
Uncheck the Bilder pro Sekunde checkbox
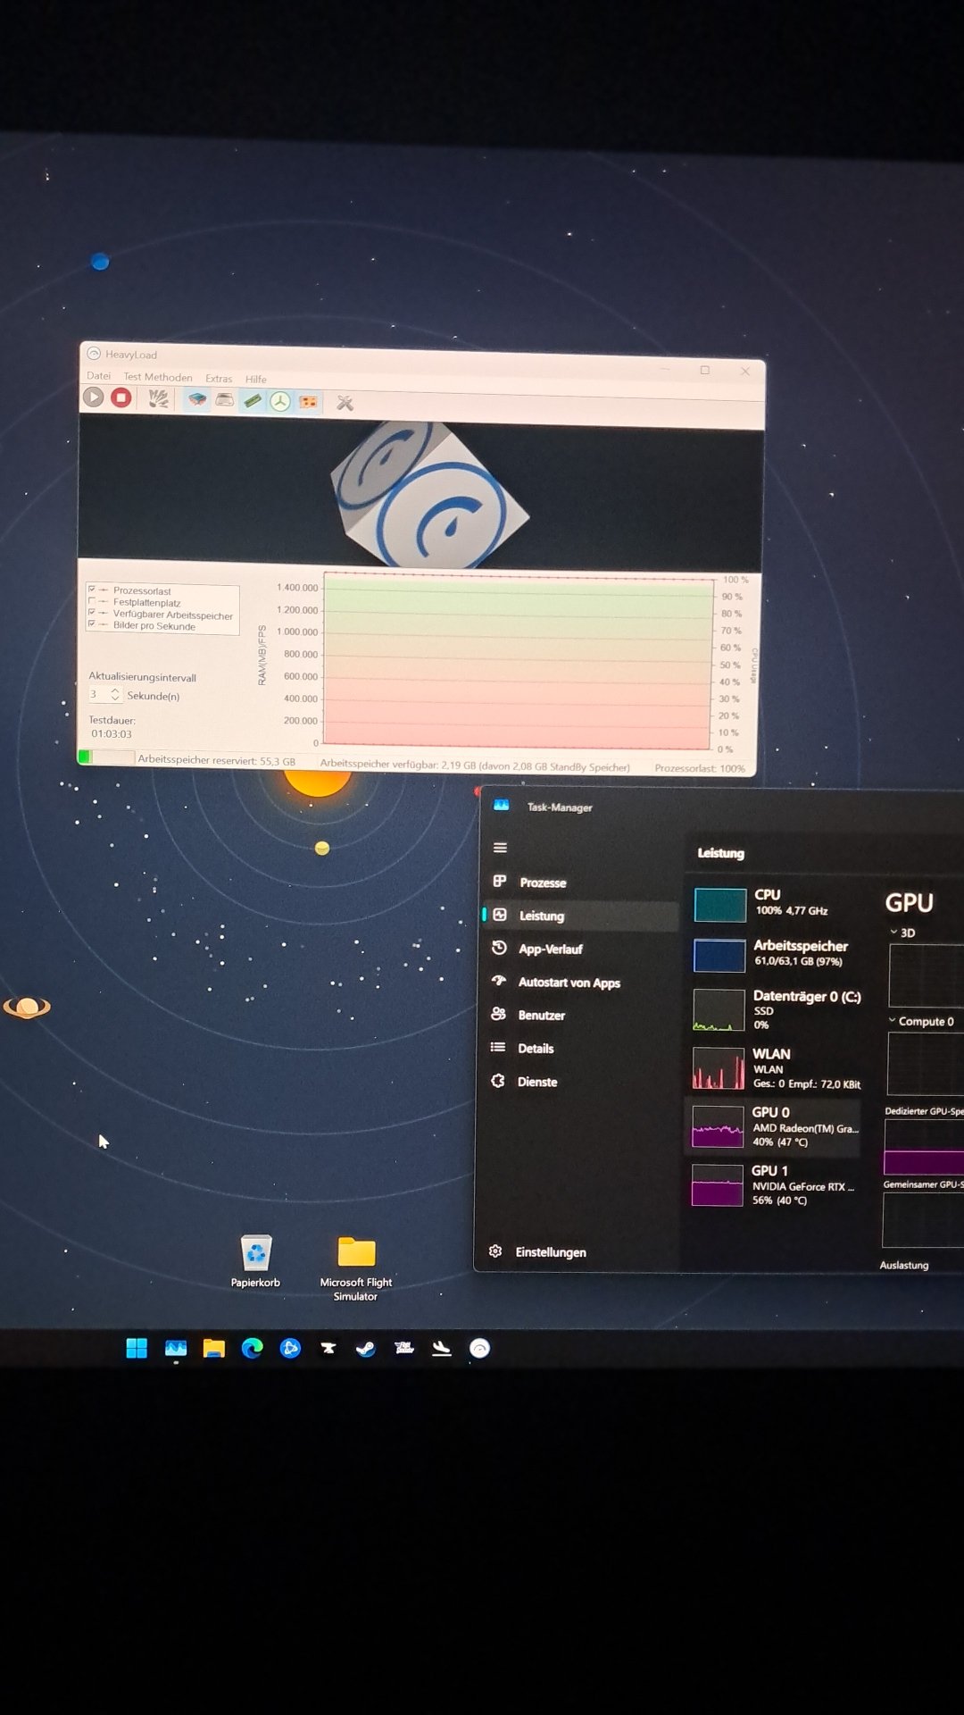[x=92, y=623]
